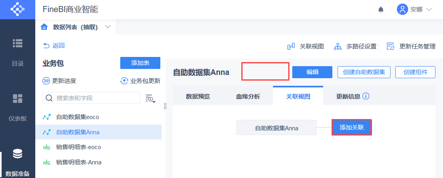Image resolution: width=443 pixels, height=178 pixels.
Task: Open the 数据准备 data preparation icon
Action: [x=17, y=154]
